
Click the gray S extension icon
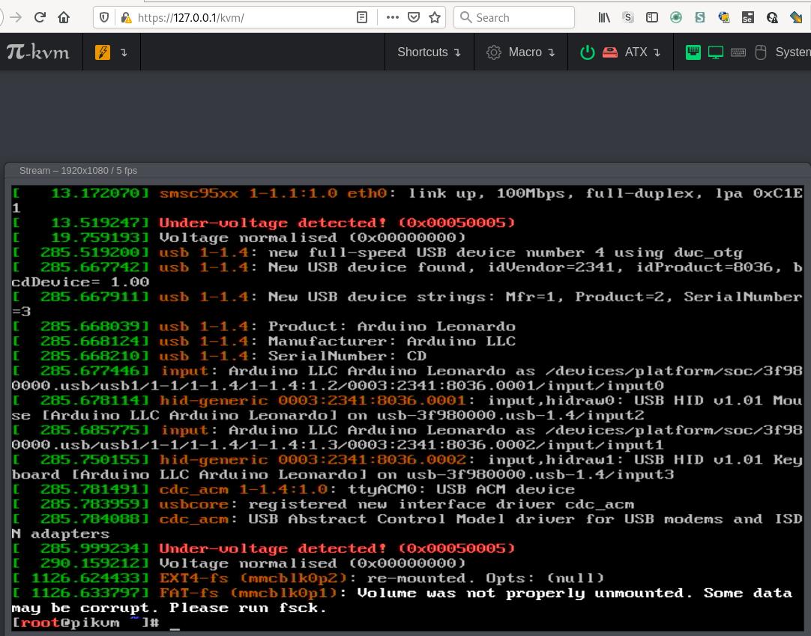(x=628, y=17)
